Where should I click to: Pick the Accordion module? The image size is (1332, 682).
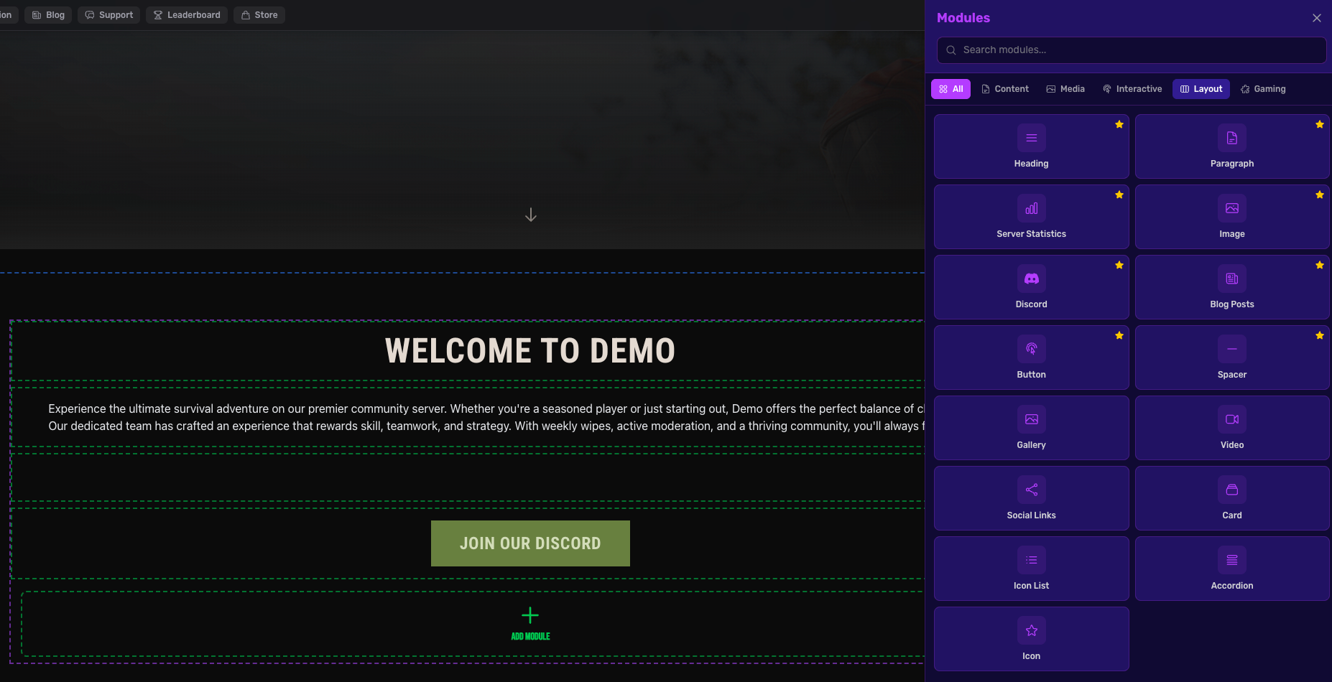pos(1231,569)
